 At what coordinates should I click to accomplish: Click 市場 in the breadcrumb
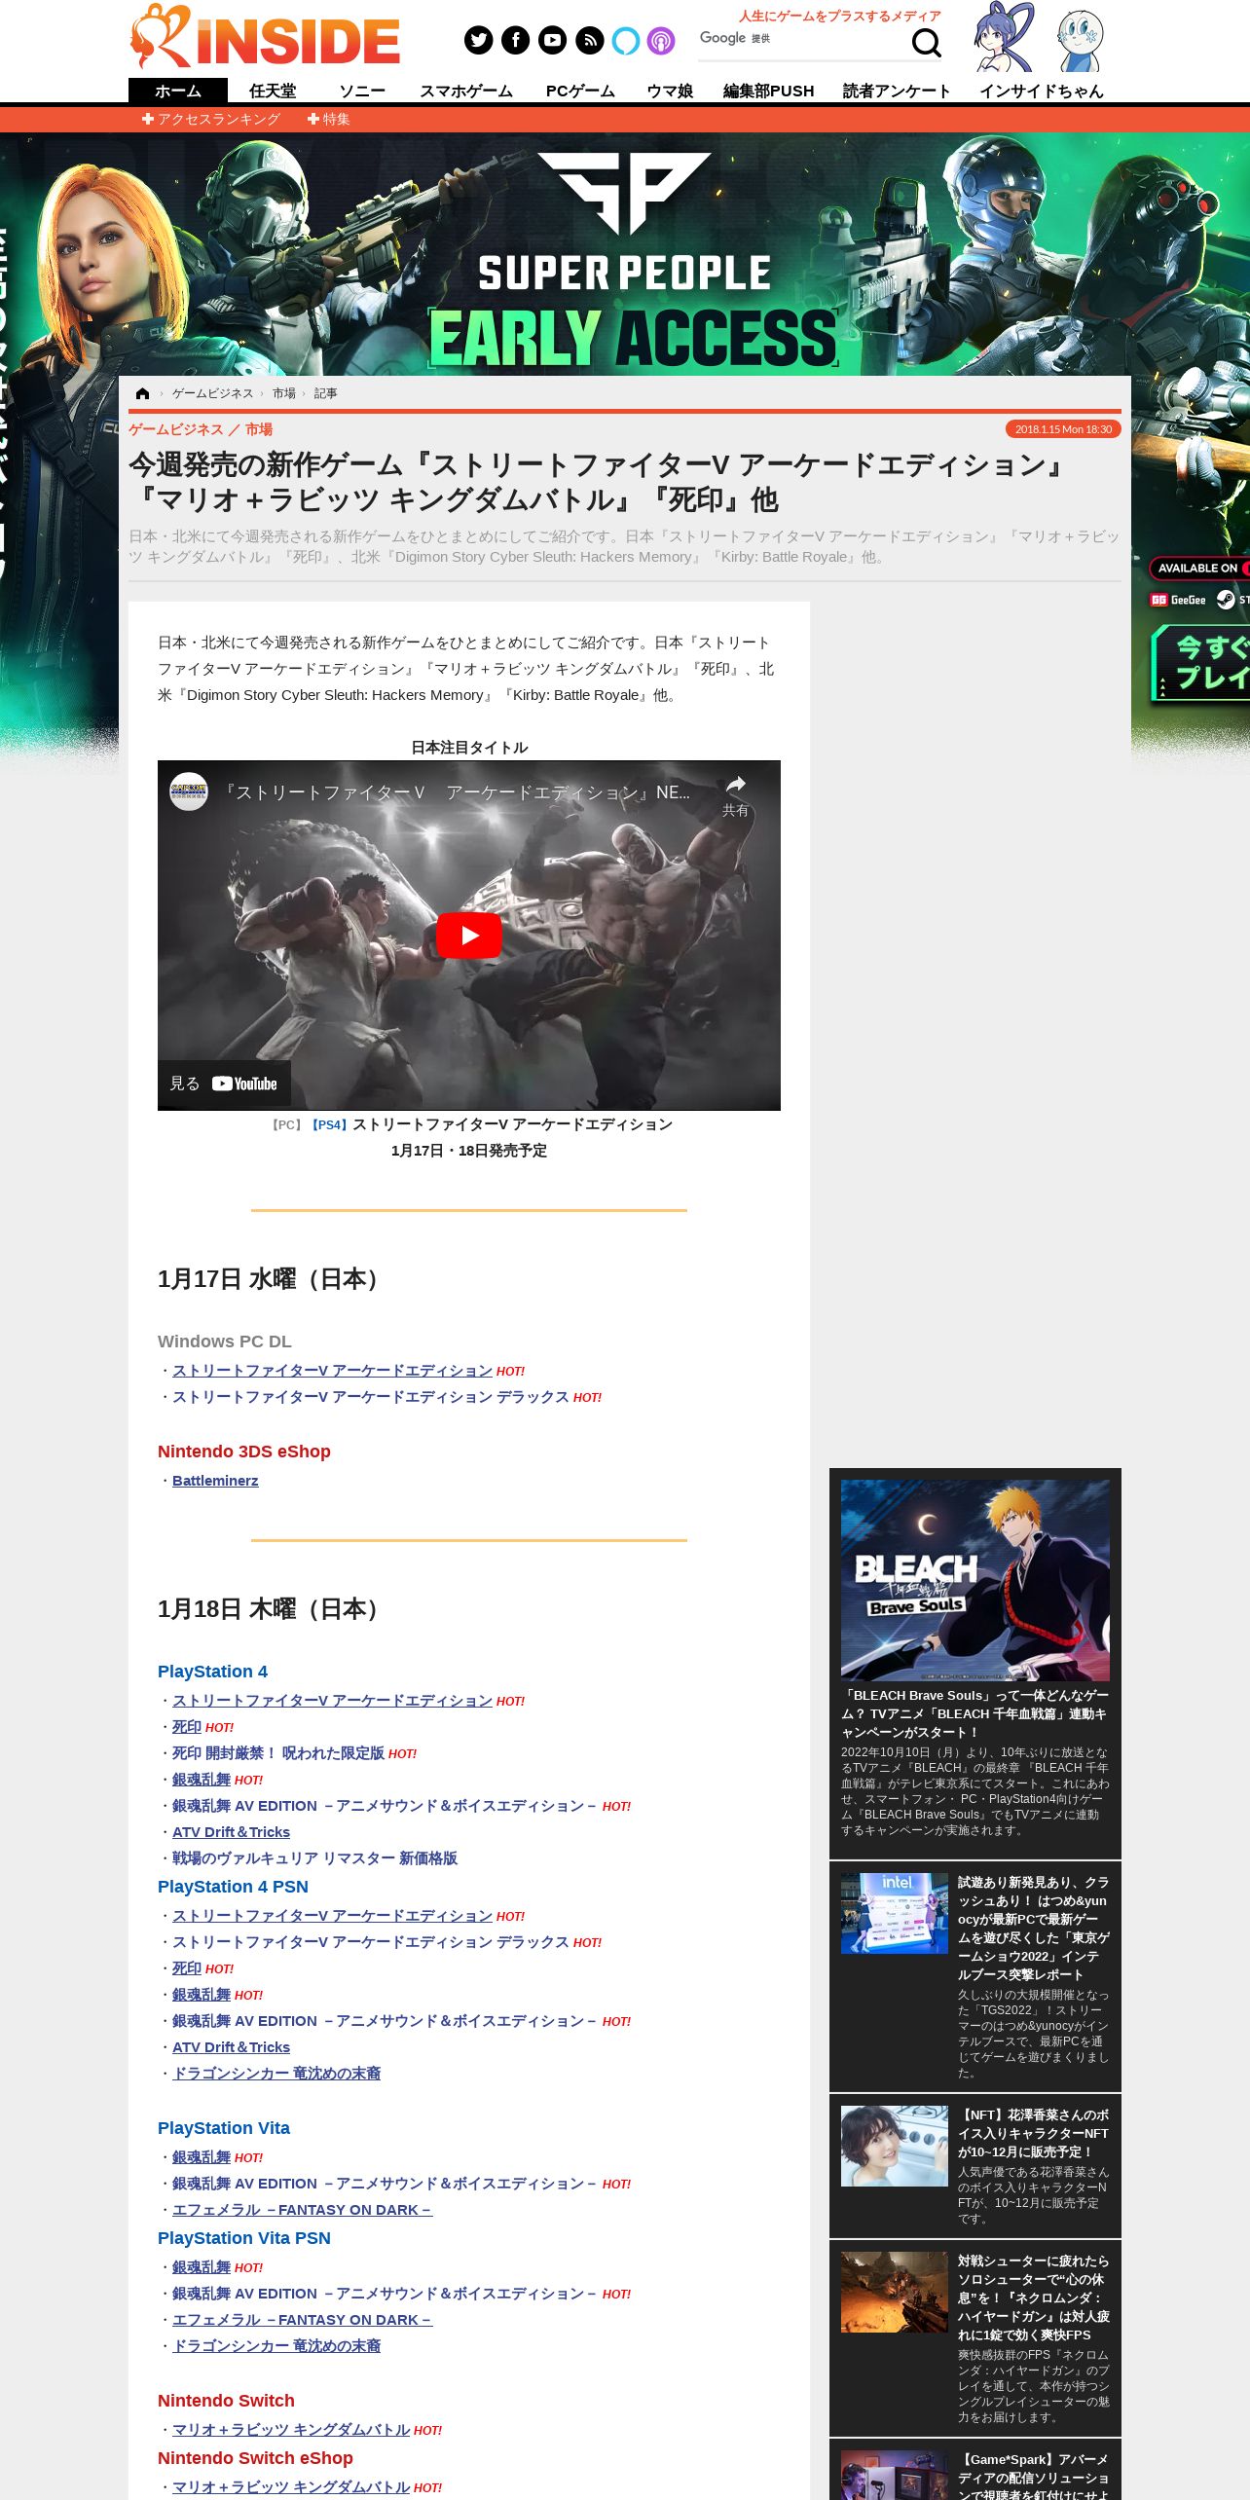coord(284,393)
